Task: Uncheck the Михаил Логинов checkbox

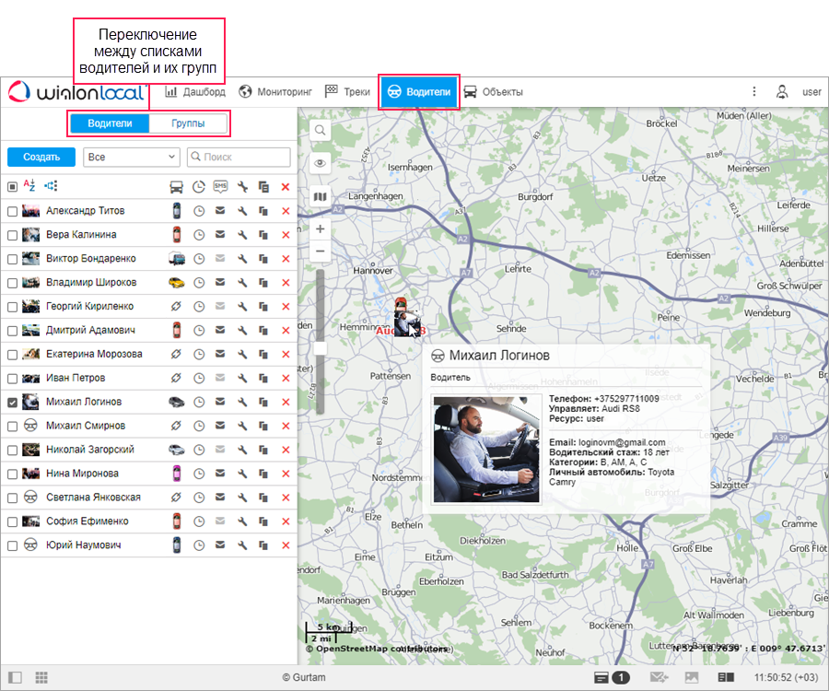Action: point(12,402)
